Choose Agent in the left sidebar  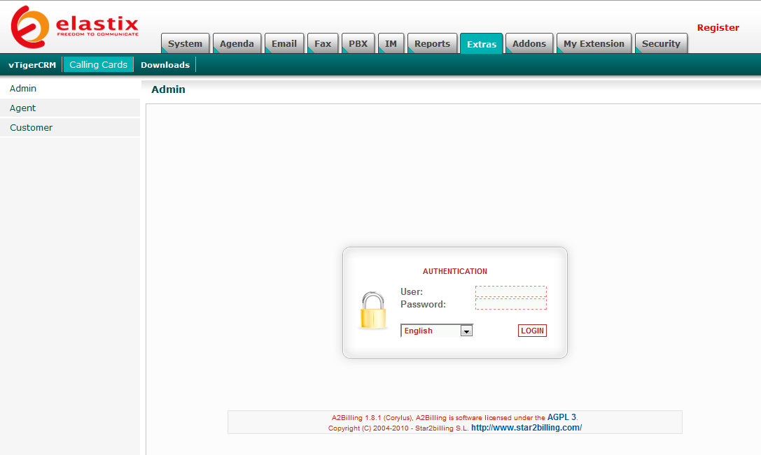[x=23, y=108]
